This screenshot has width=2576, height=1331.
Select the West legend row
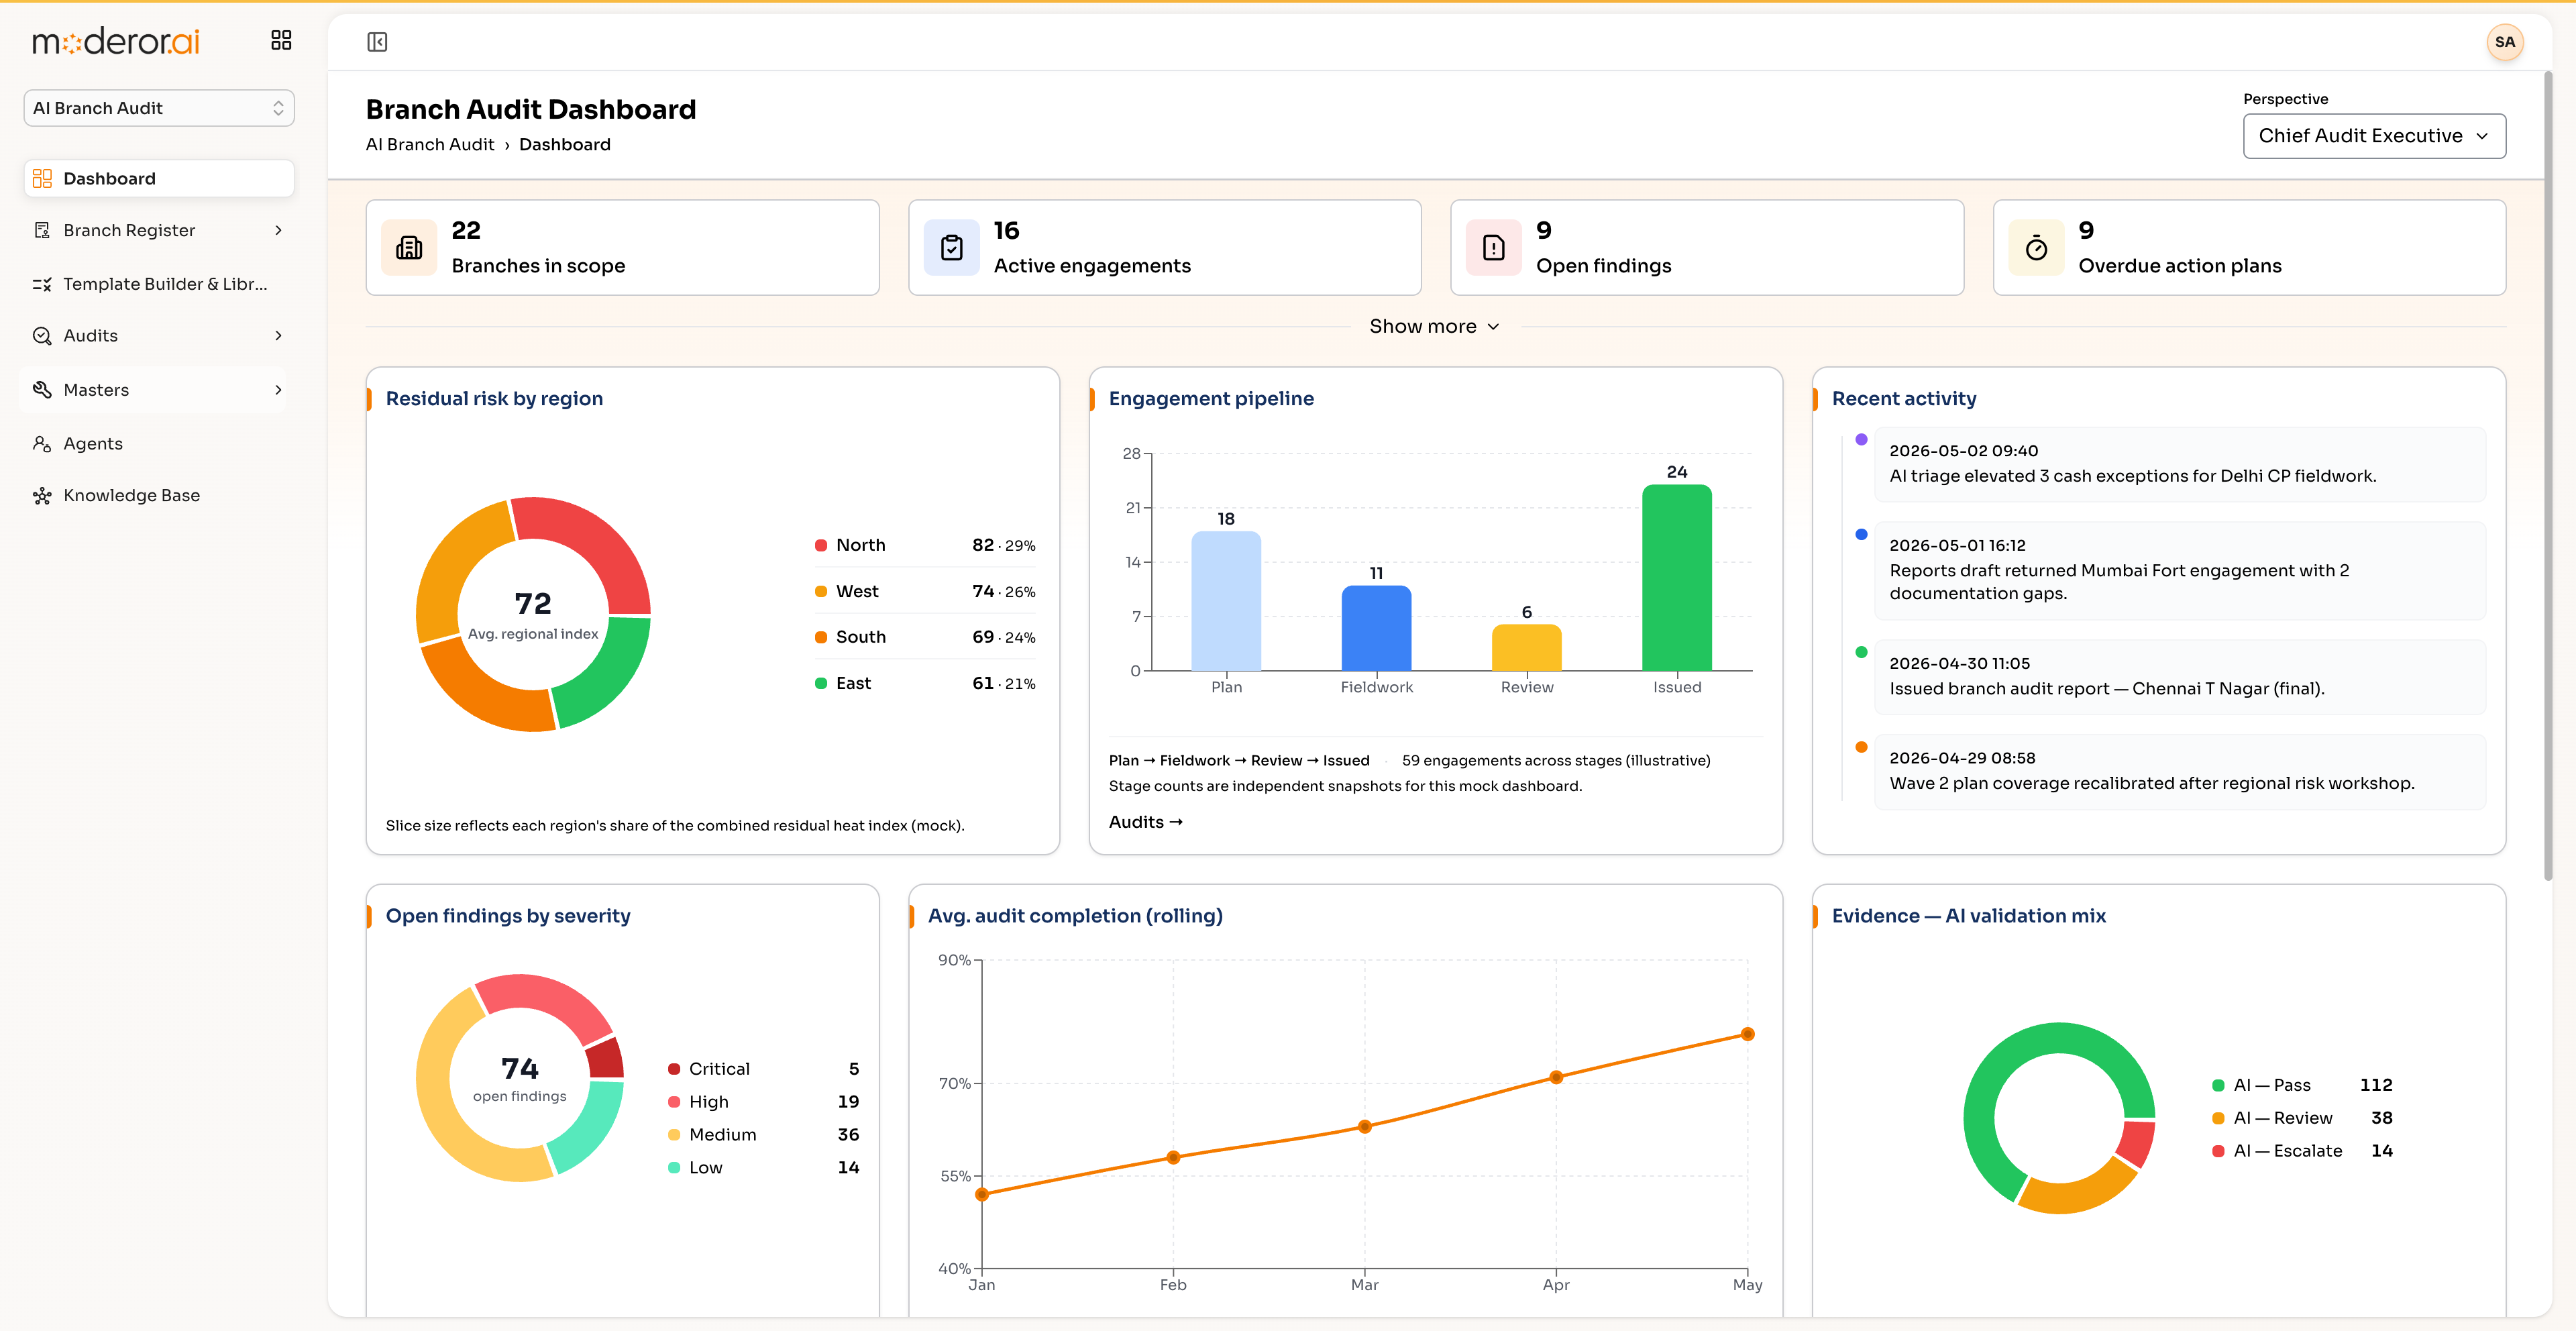pyautogui.click(x=925, y=591)
